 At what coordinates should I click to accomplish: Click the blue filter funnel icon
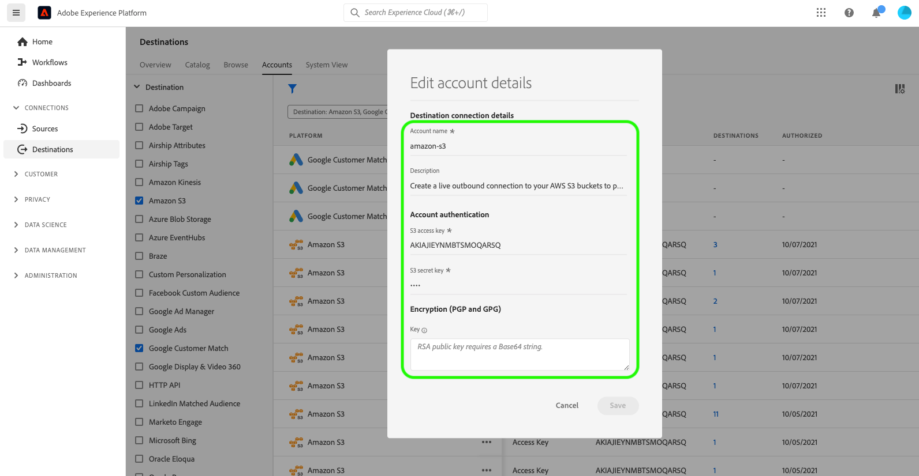[293, 88]
